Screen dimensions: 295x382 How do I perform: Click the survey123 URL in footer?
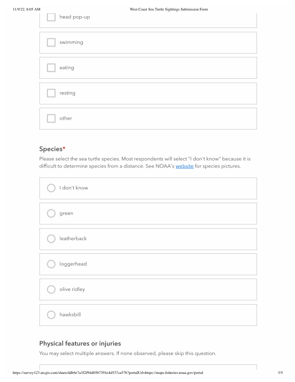click(x=108, y=373)
